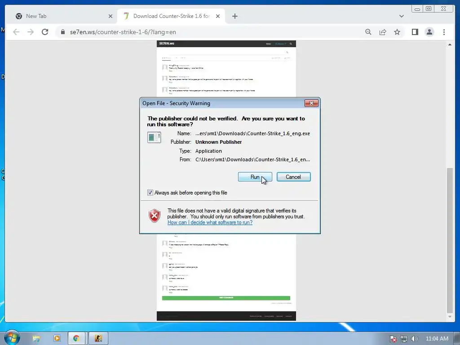
Task: Close the Security Warning dialog with X
Action: coord(311,103)
